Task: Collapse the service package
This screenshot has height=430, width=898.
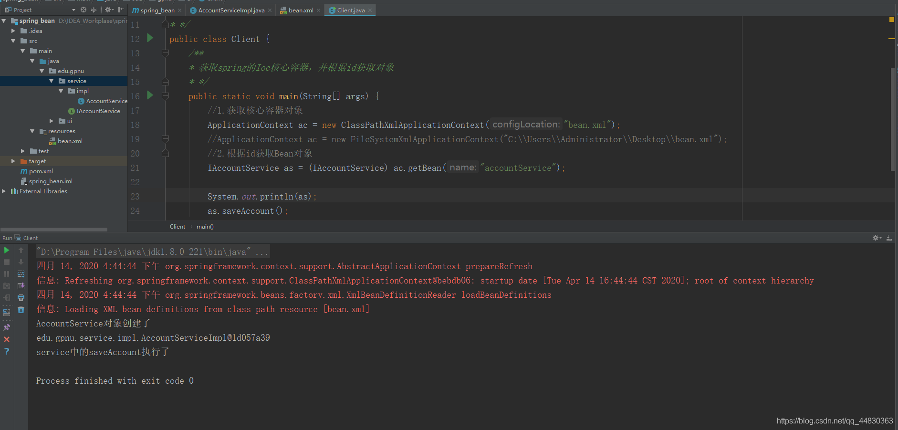Action: tap(52, 81)
